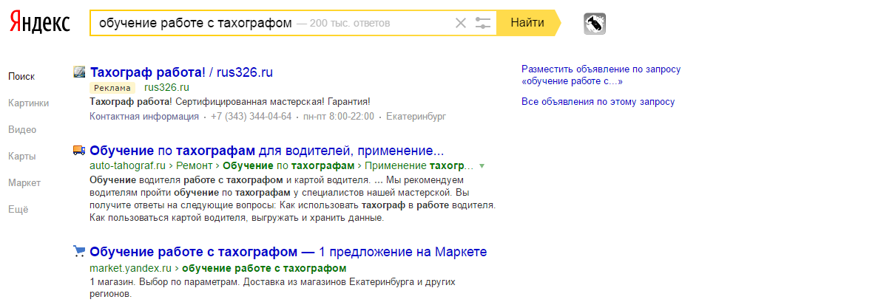
Task: Open Карты from left sidebar
Action: click(22, 156)
